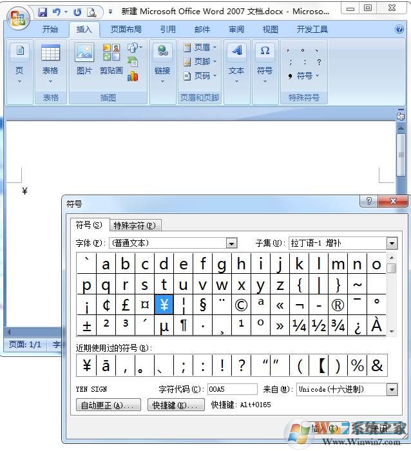The width and height of the screenshot is (411, 451).
Task: Open Customize Quick Access Toolbar arrow
Action: tap(110, 12)
